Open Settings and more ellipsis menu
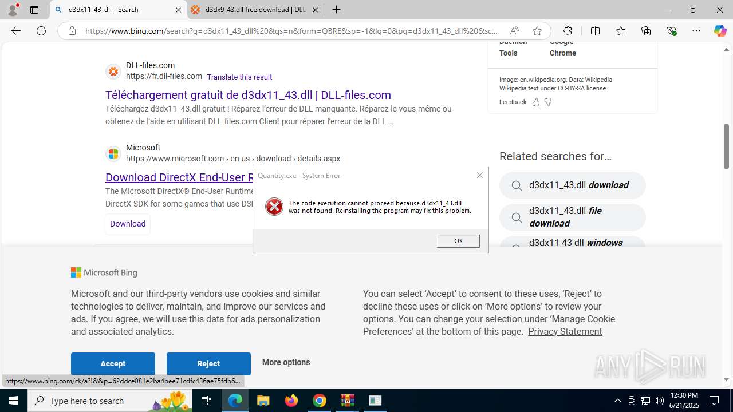Image resolution: width=733 pixels, height=412 pixels. point(696,31)
